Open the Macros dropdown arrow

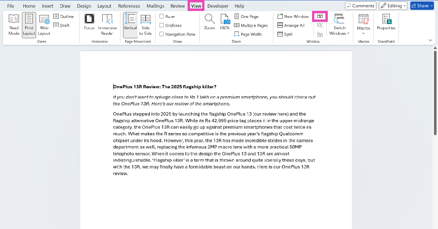(x=363, y=34)
